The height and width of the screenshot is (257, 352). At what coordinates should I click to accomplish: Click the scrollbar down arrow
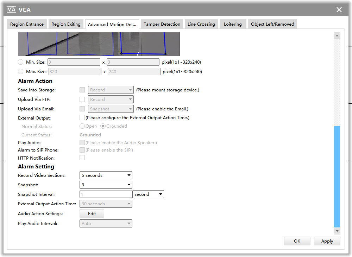click(x=337, y=231)
